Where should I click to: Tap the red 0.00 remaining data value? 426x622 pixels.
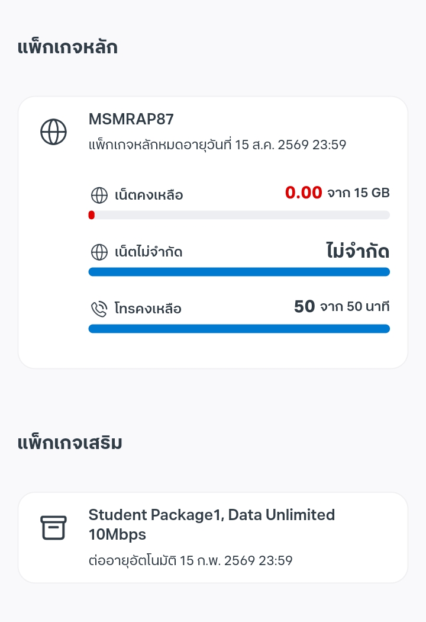coord(304,193)
